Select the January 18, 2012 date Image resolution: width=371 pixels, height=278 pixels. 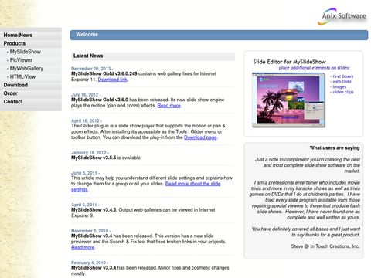[x=89, y=153]
